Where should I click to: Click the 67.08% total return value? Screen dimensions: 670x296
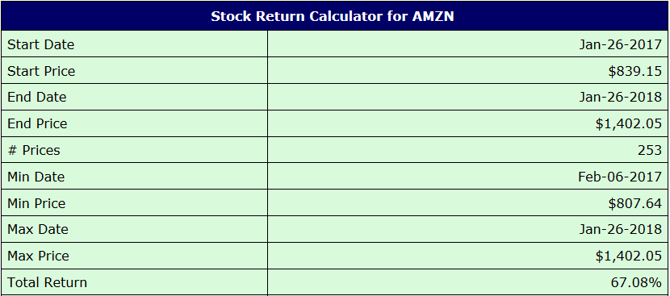[x=636, y=282]
